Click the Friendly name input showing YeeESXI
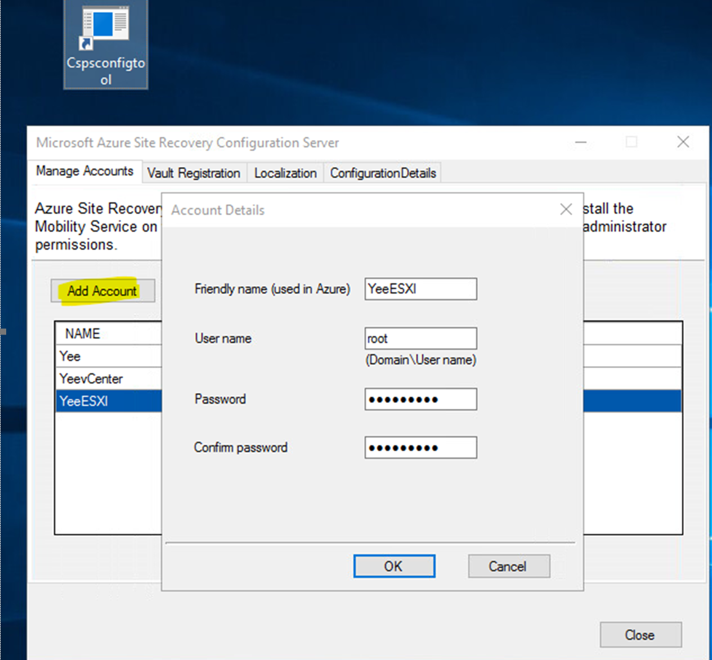The width and height of the screenshot is (712, 660). (x=420, y=288)
